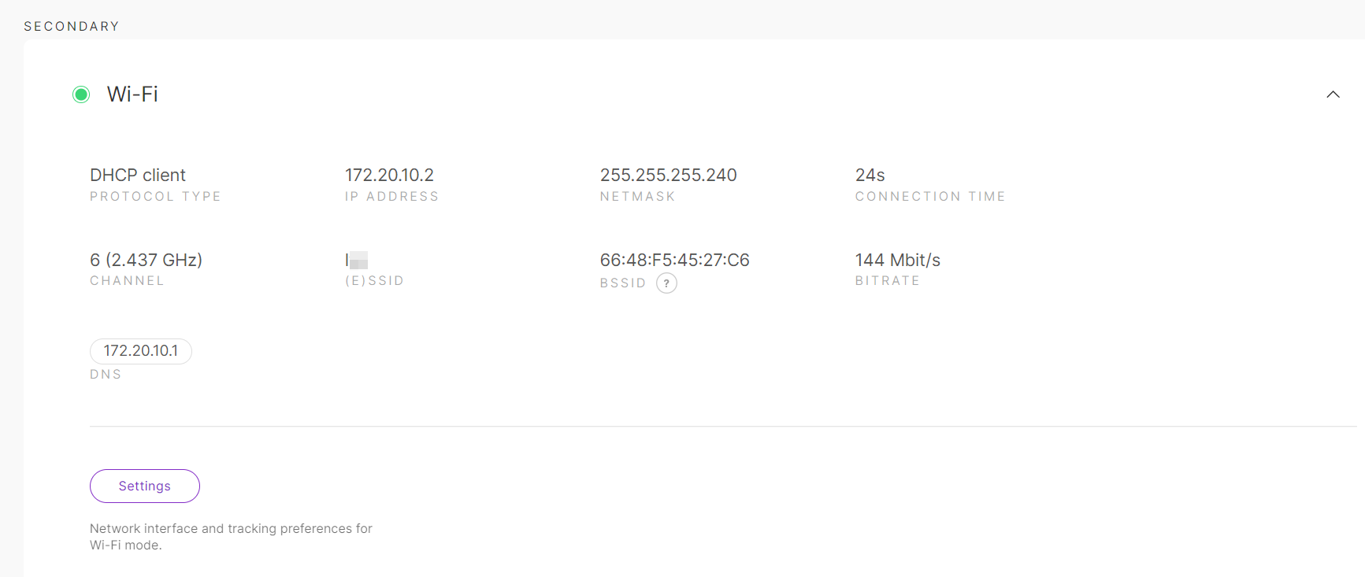The height and width of the screenshot is (577, 1365).
Task: Open the Wi-Fi Settings button
Action: [x=145, y=486]
